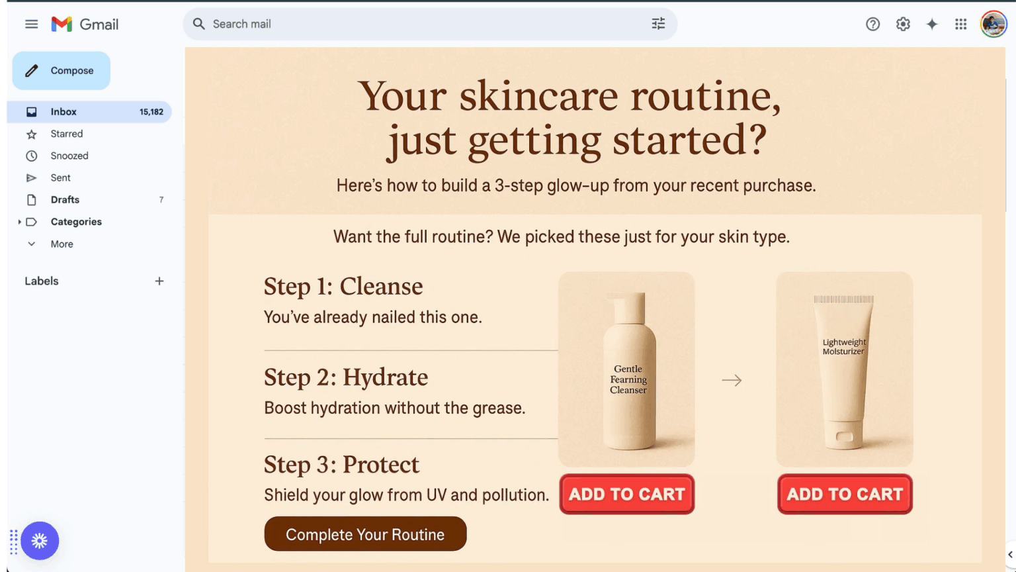Image resolution: width=1016 pixels, height=572 pixels.
Task: Add Gentle Foaming Cleanser to cart
Action: click(626, 494)
